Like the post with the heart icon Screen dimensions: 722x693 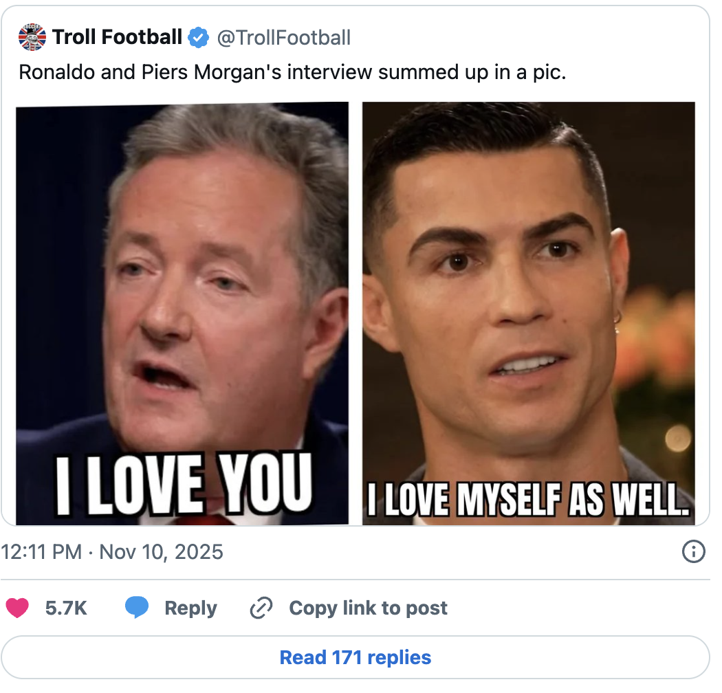[x=17, y=608]
